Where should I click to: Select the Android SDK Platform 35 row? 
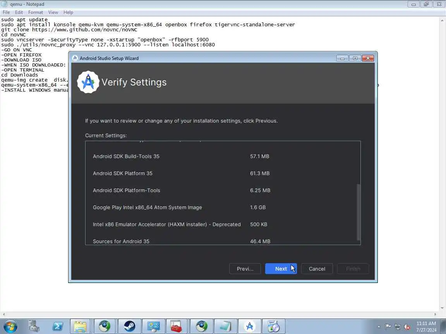tap(223, 173)
